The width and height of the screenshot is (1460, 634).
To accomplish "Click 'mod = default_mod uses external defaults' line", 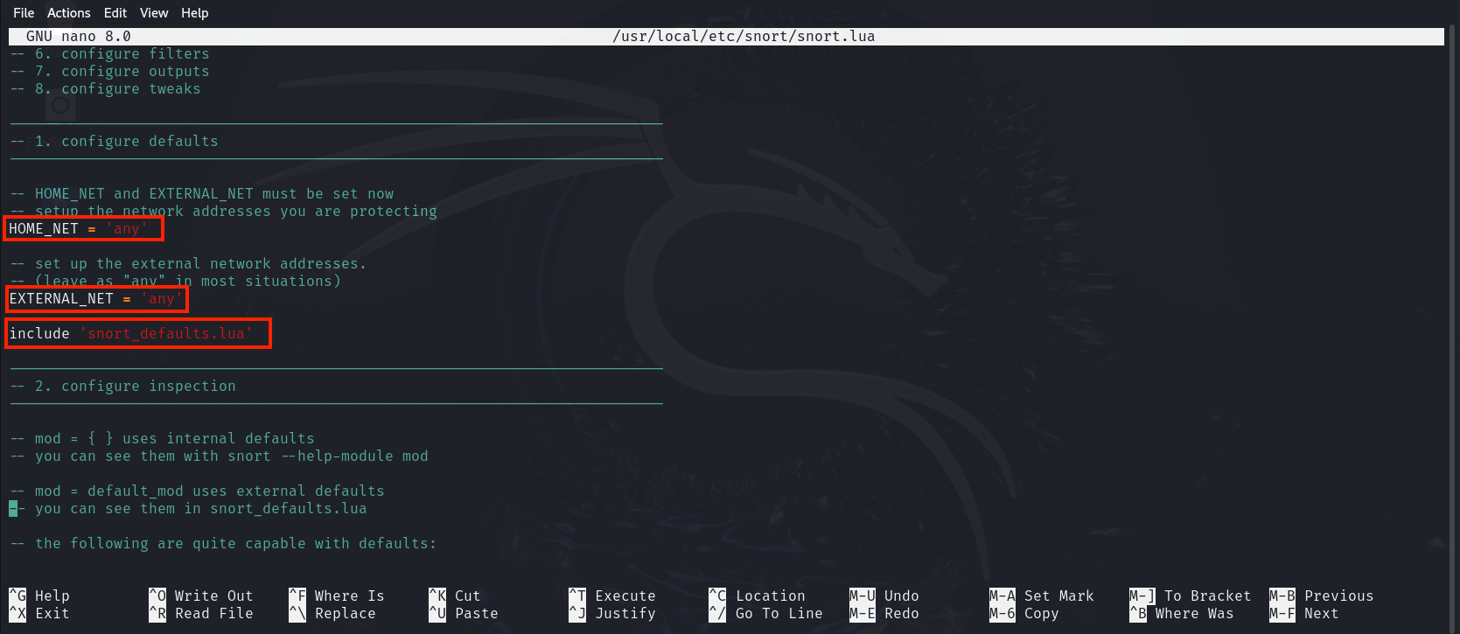I will [197, 491].
